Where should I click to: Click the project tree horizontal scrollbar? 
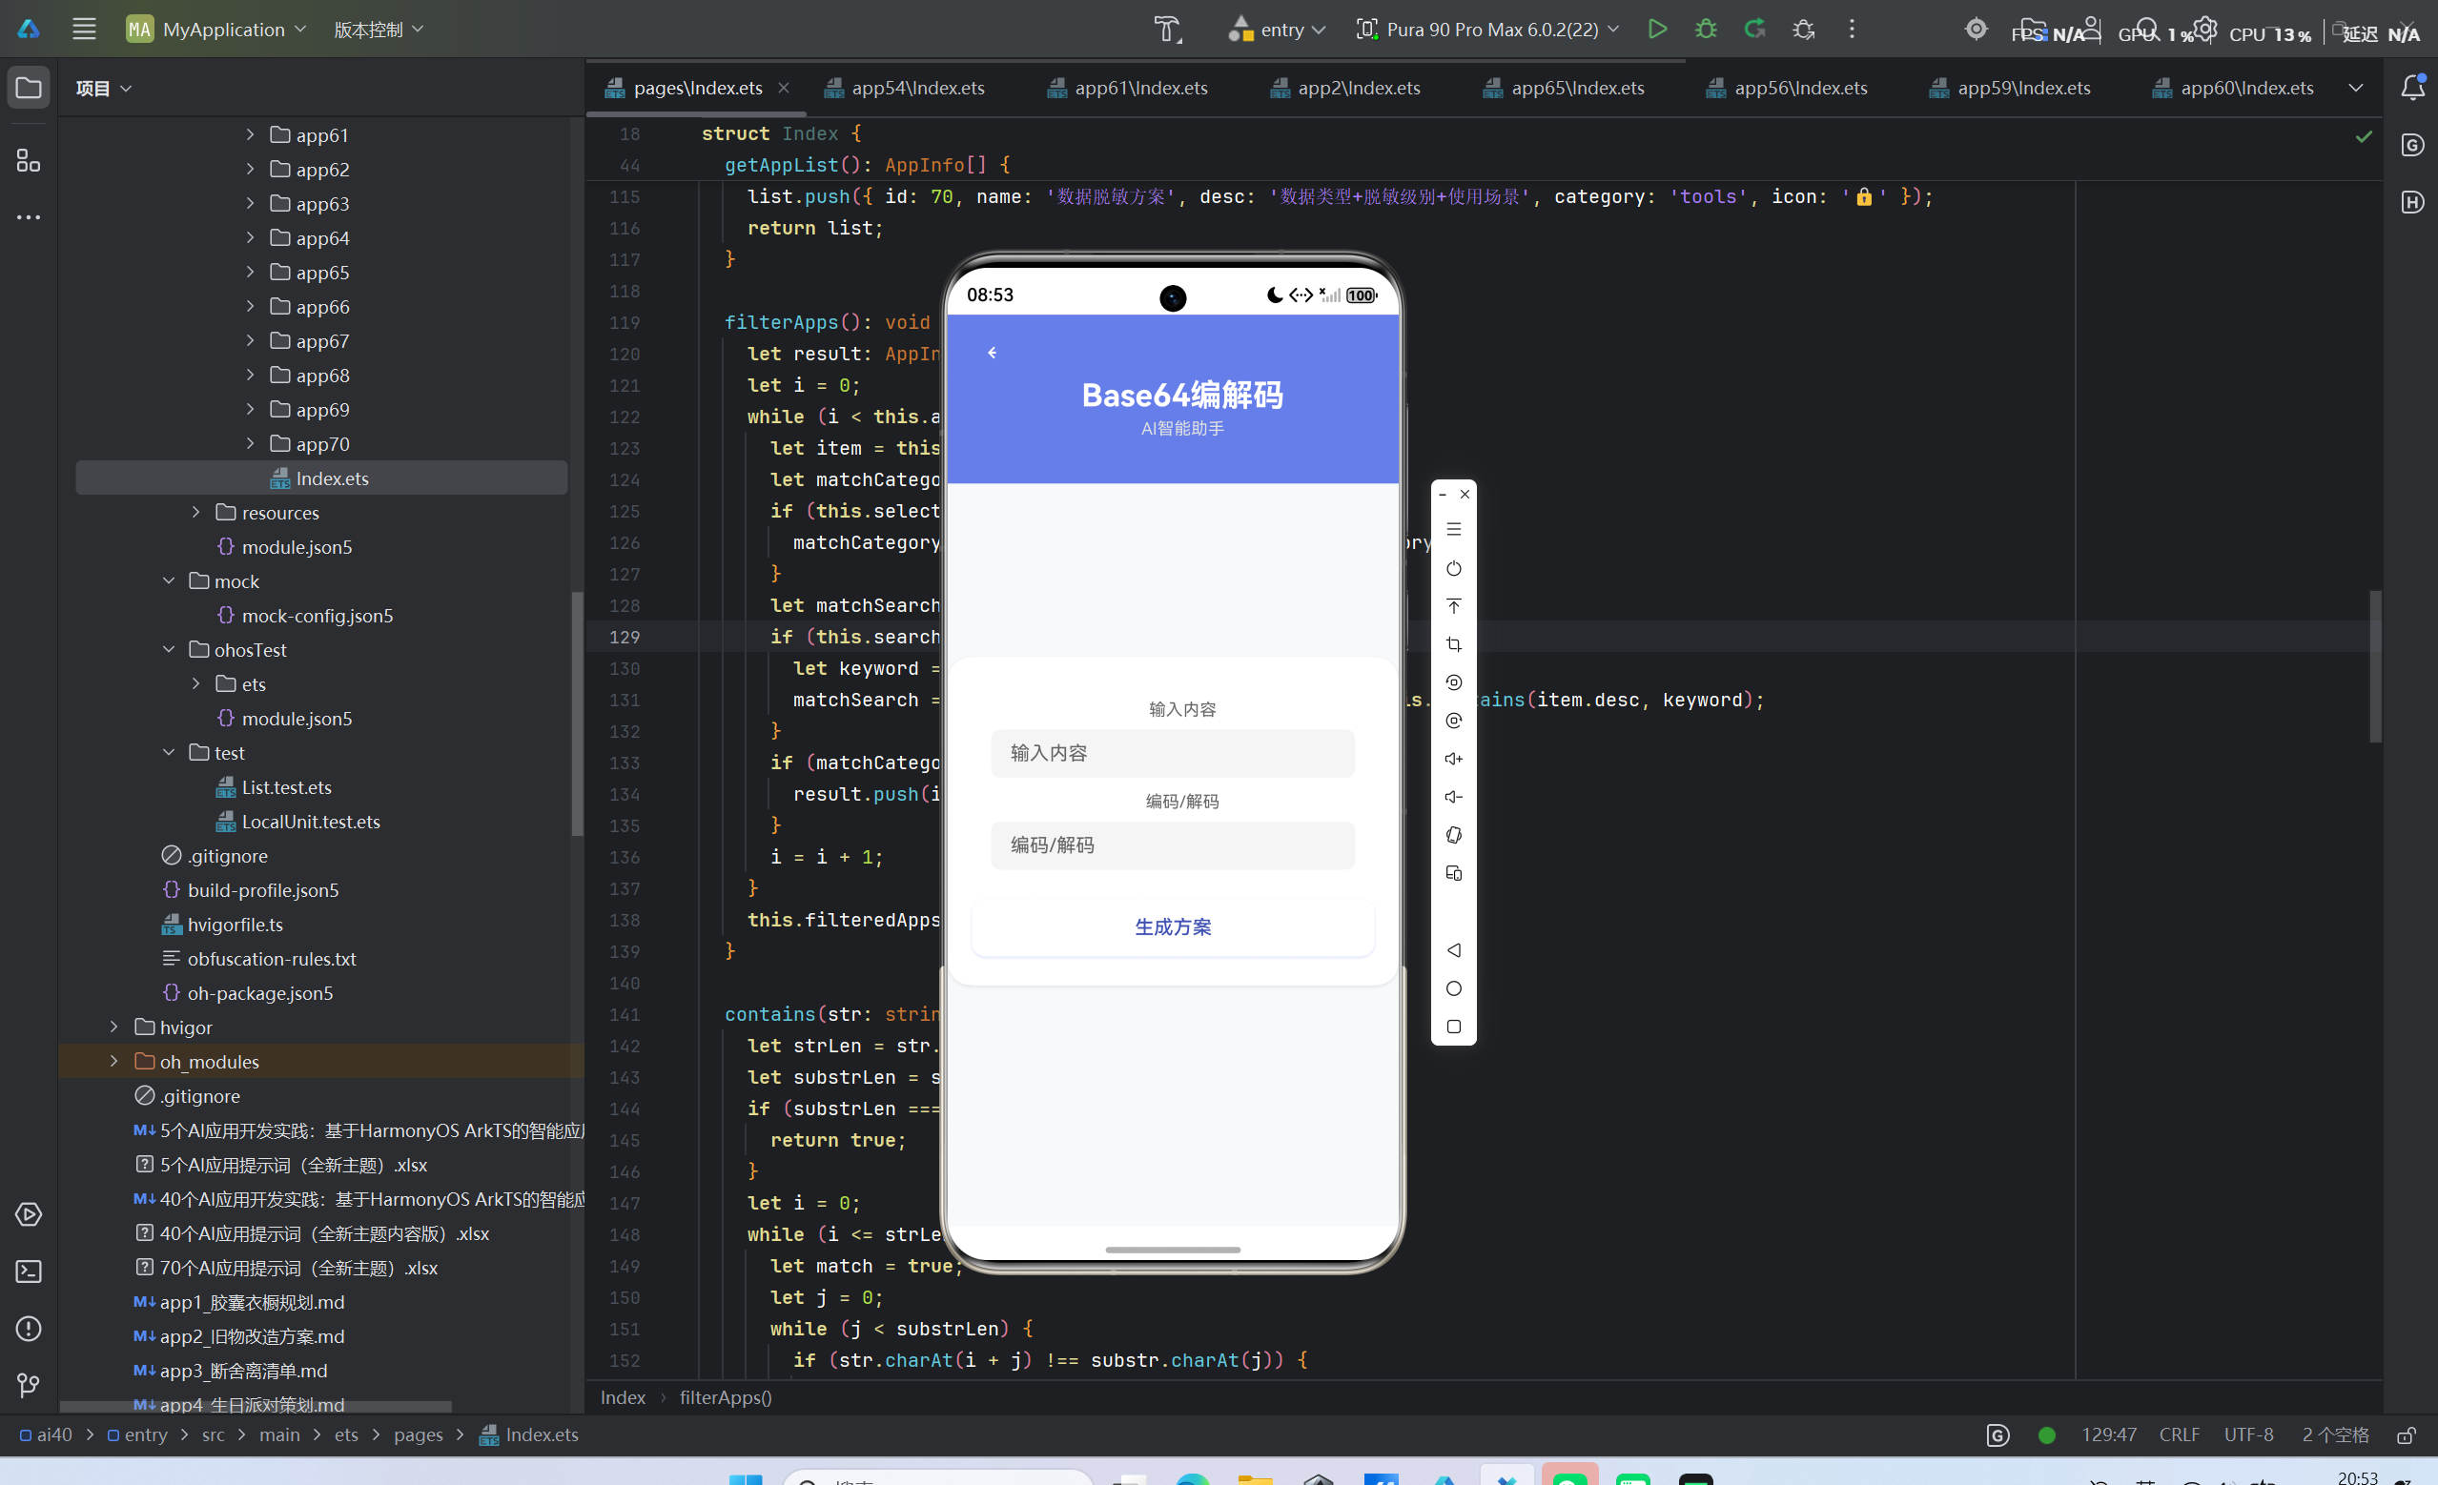tap(256, 1406)
